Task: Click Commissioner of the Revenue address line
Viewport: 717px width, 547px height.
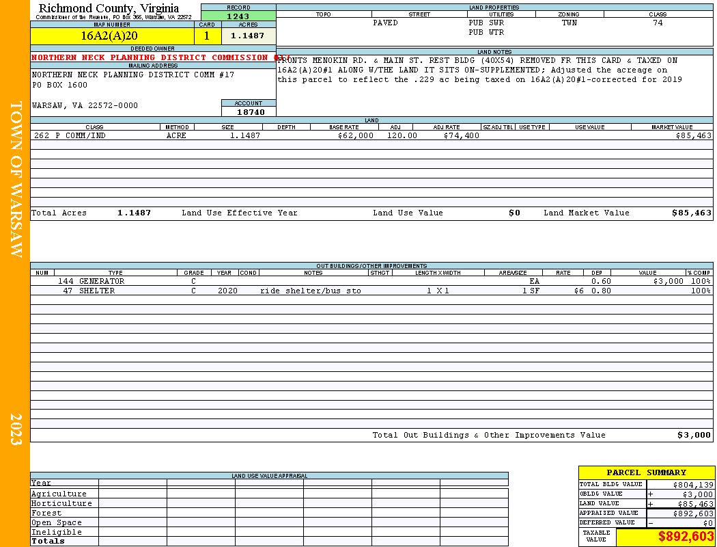Action: point(113,17)
